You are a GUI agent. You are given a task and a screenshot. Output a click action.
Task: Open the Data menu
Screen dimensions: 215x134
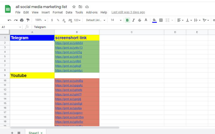click(x=69, y=12)
